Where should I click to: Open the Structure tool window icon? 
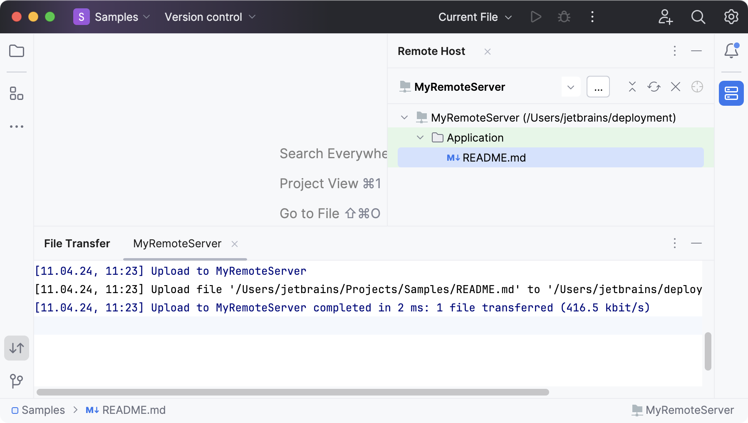coord(17,93)
